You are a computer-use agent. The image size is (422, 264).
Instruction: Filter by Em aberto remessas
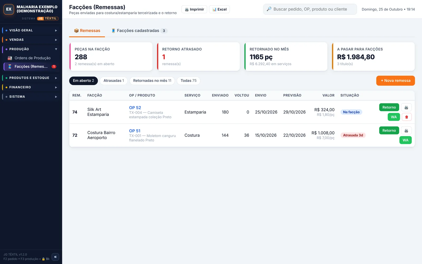point(83,81)
